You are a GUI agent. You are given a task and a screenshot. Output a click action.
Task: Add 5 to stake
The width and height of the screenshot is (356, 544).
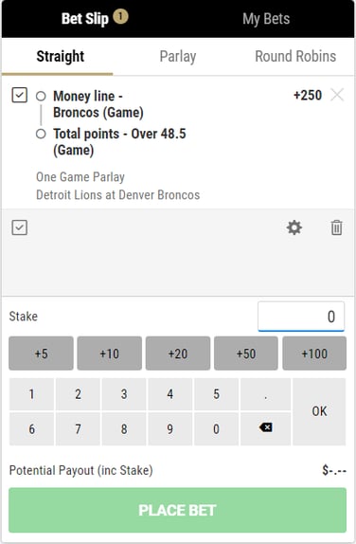coord(41,354)
